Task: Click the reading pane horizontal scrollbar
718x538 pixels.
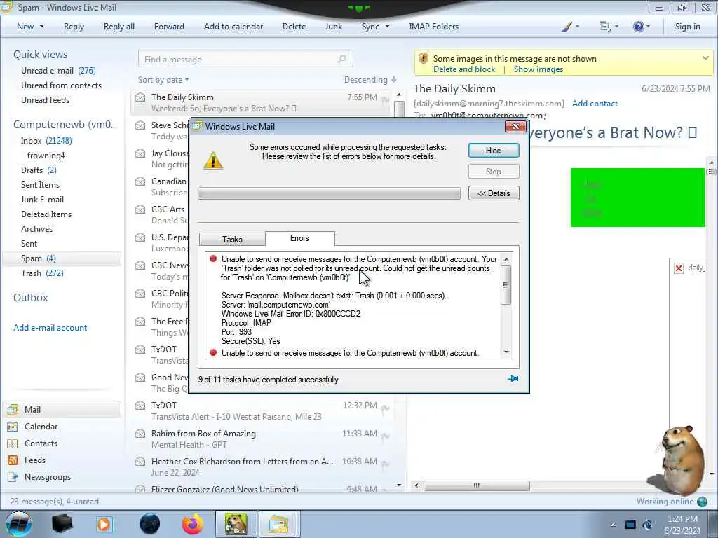Action: tap(477, 485)
